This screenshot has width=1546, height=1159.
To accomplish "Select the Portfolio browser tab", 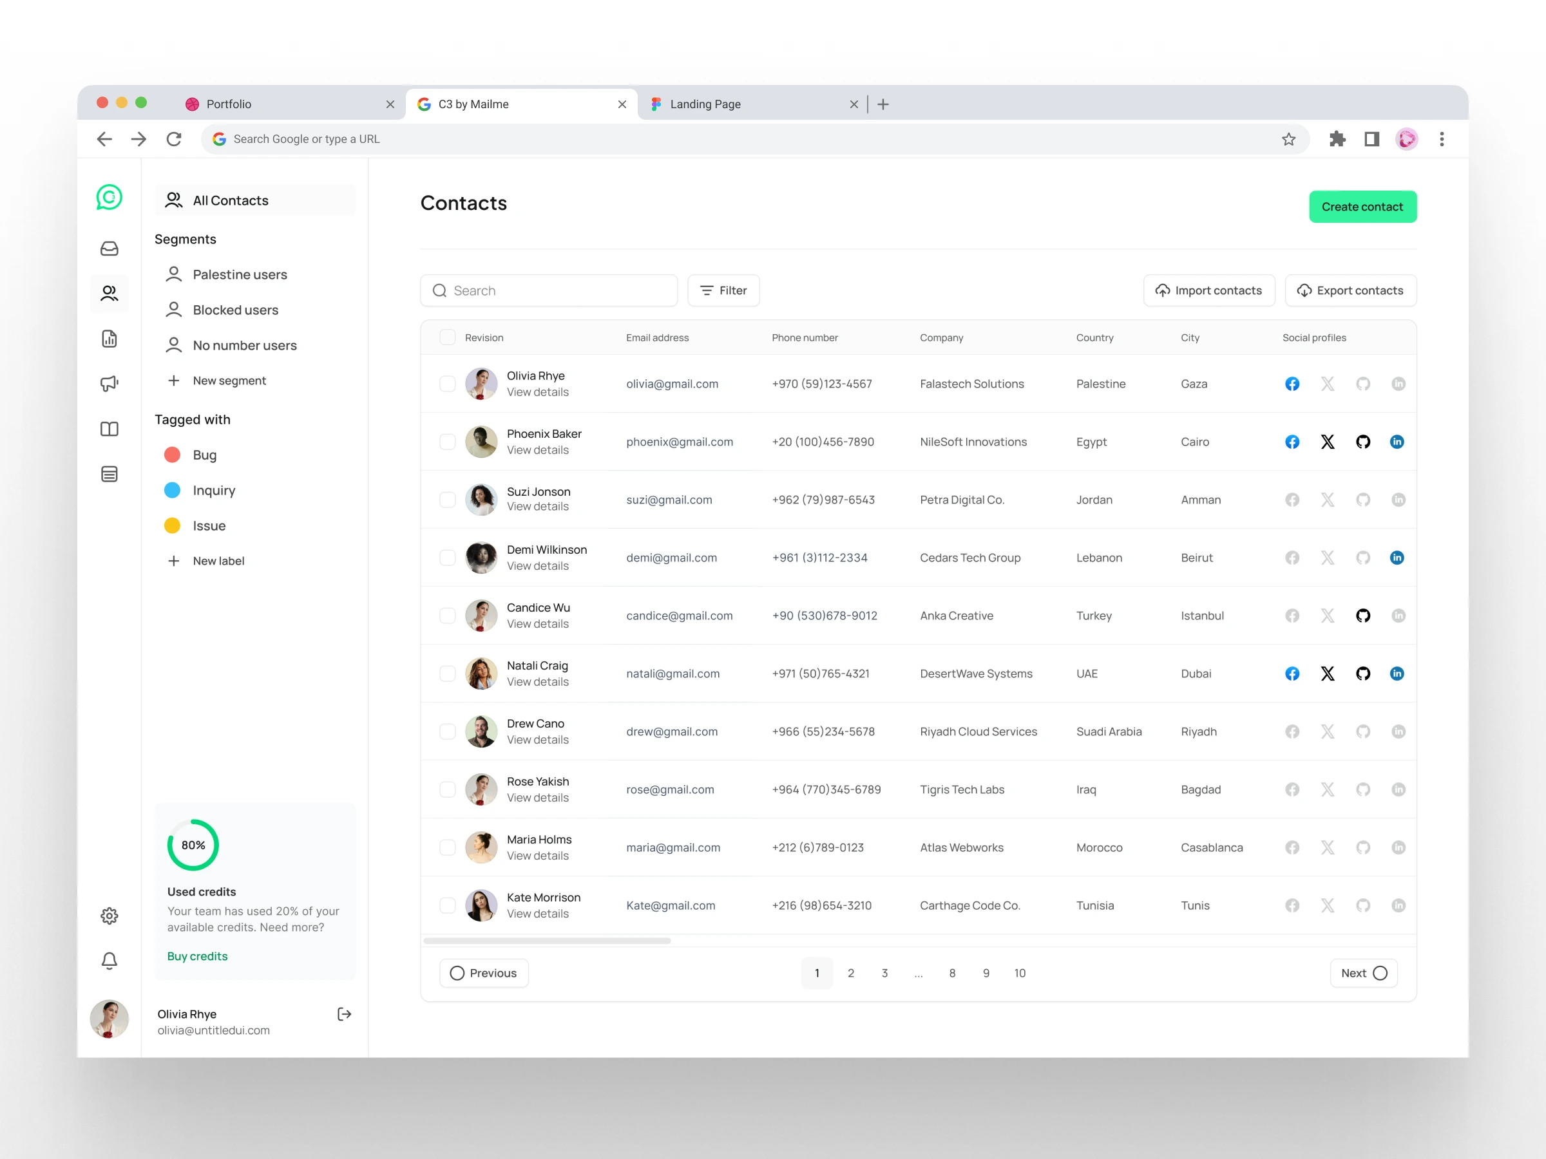I will 229,104.
